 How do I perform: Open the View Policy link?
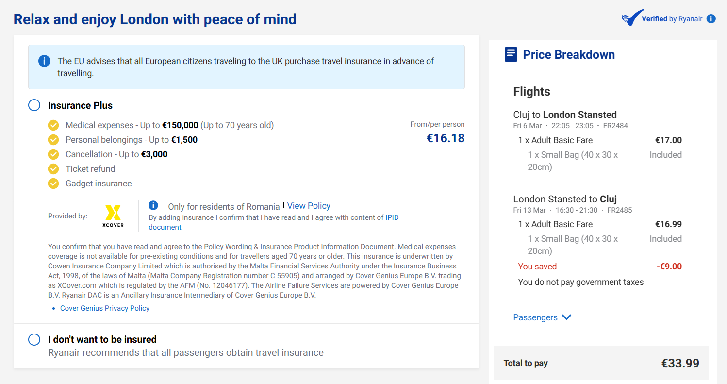[x=309, y=206]
